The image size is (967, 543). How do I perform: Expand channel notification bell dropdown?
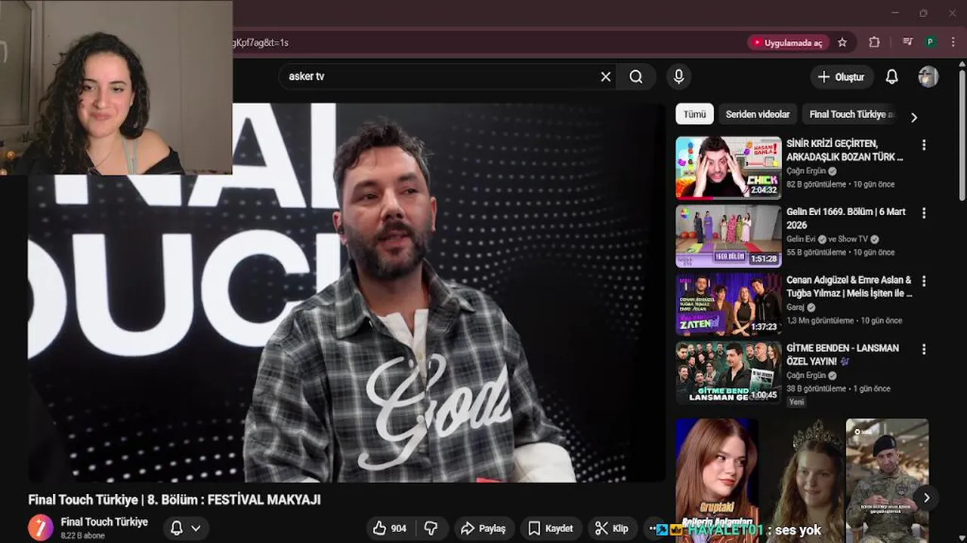[x=185, y=528]
